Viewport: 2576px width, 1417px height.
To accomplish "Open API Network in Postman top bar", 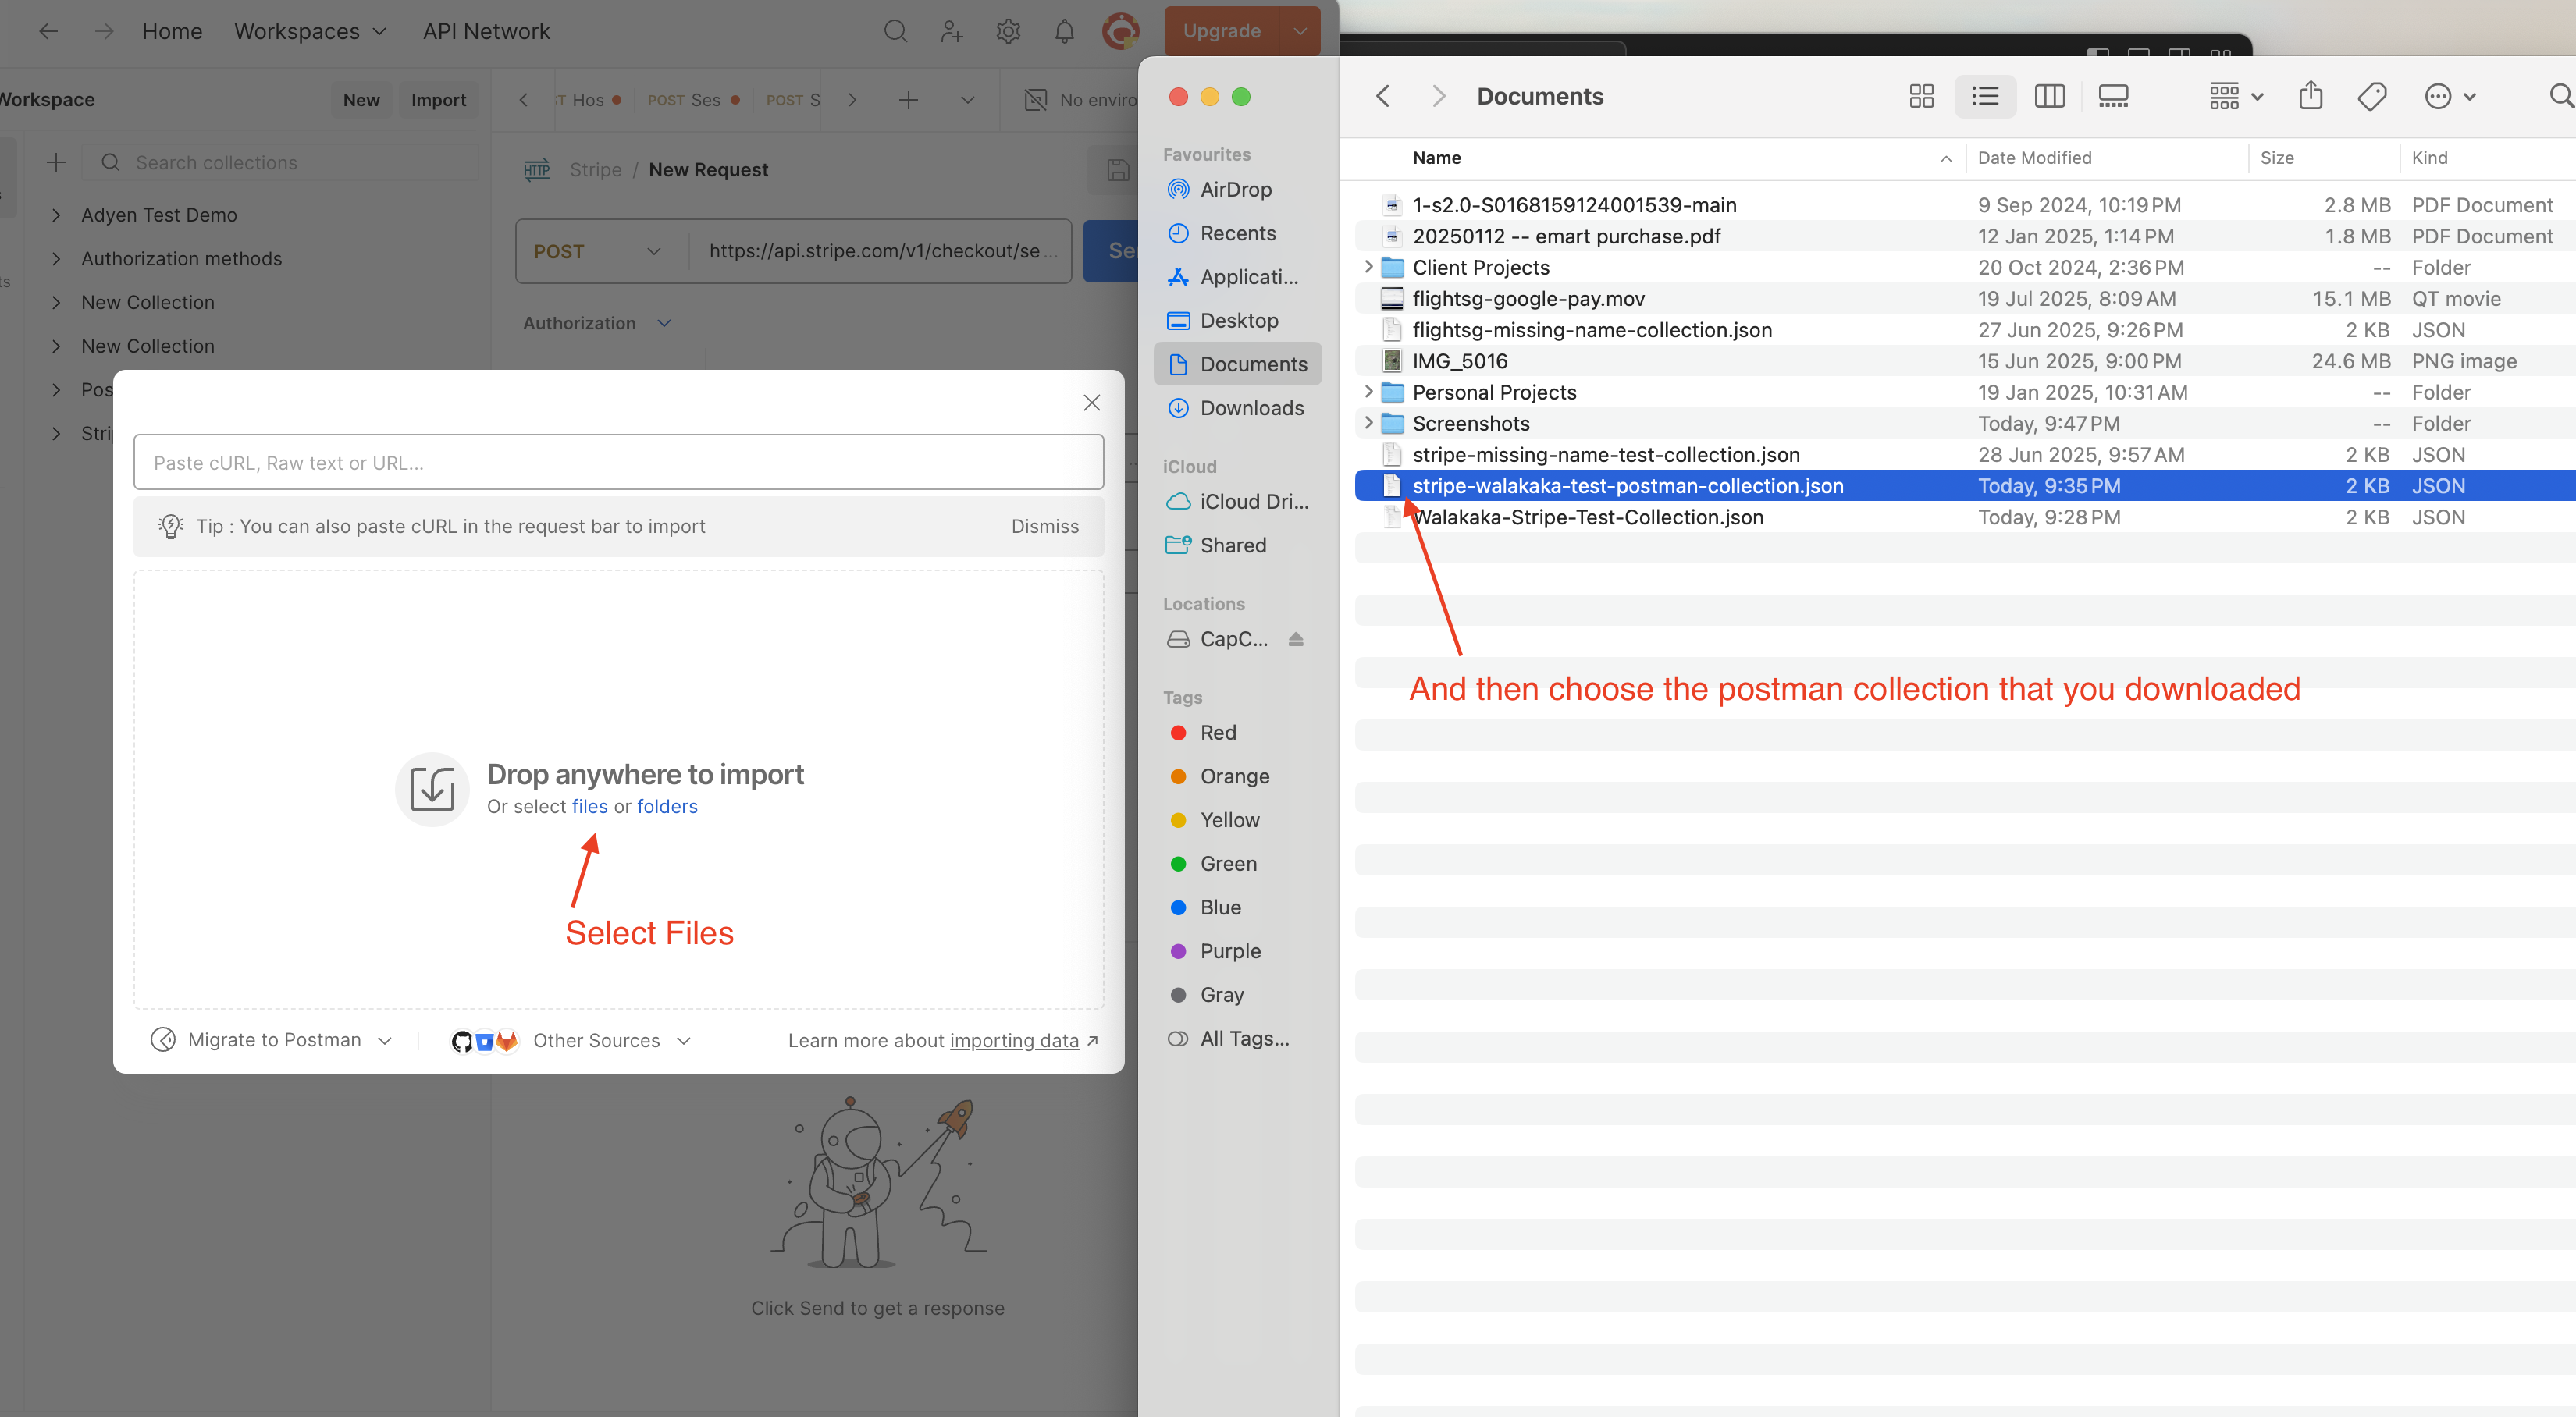I will point(486,31).
